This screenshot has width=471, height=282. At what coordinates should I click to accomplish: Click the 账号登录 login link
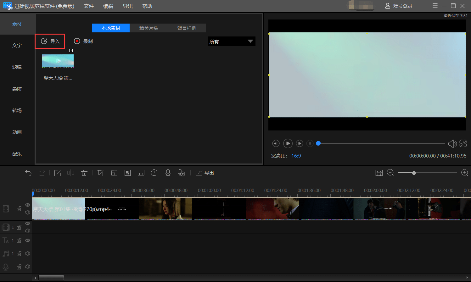click(x=399, y=6)
